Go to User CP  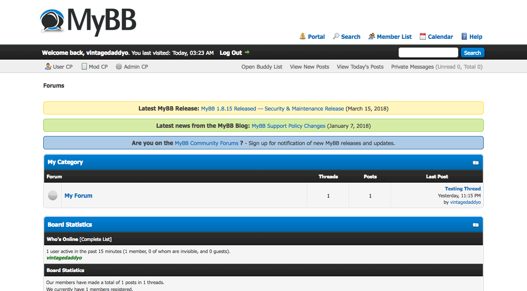63,66
